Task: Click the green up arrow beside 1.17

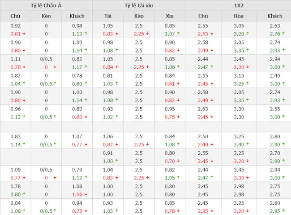Action: coord(86,67)
